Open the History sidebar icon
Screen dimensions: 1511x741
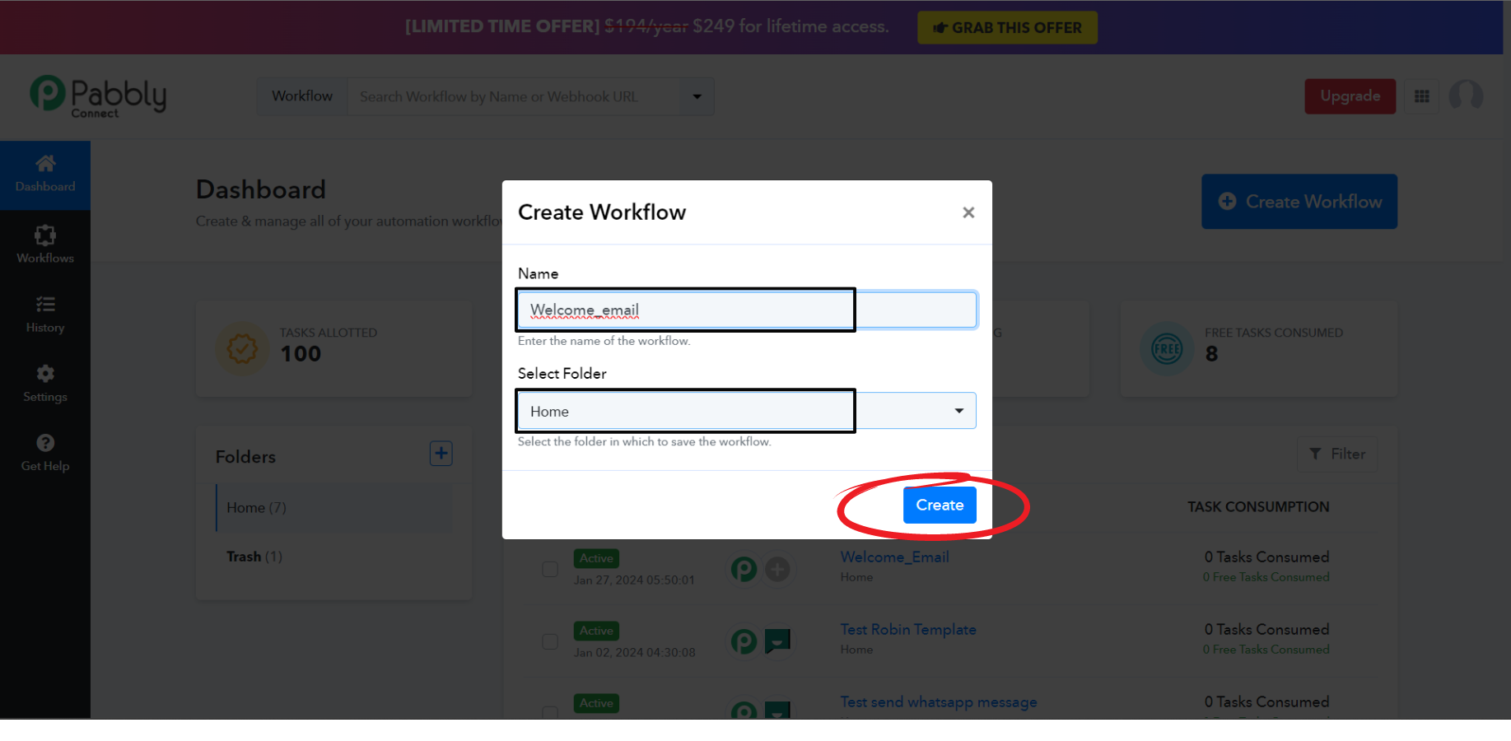pyautogui.click(x=45, y=305)
